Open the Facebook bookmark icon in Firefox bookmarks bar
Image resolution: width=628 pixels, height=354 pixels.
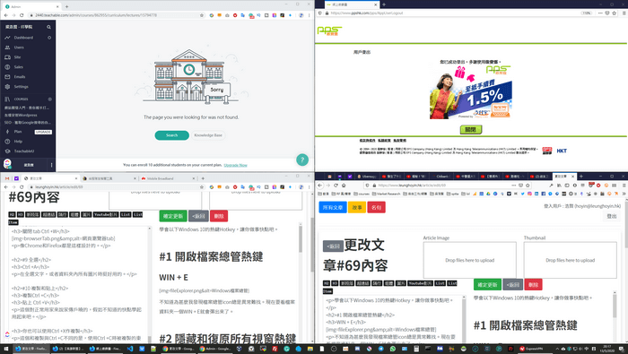tap(543, 194)
